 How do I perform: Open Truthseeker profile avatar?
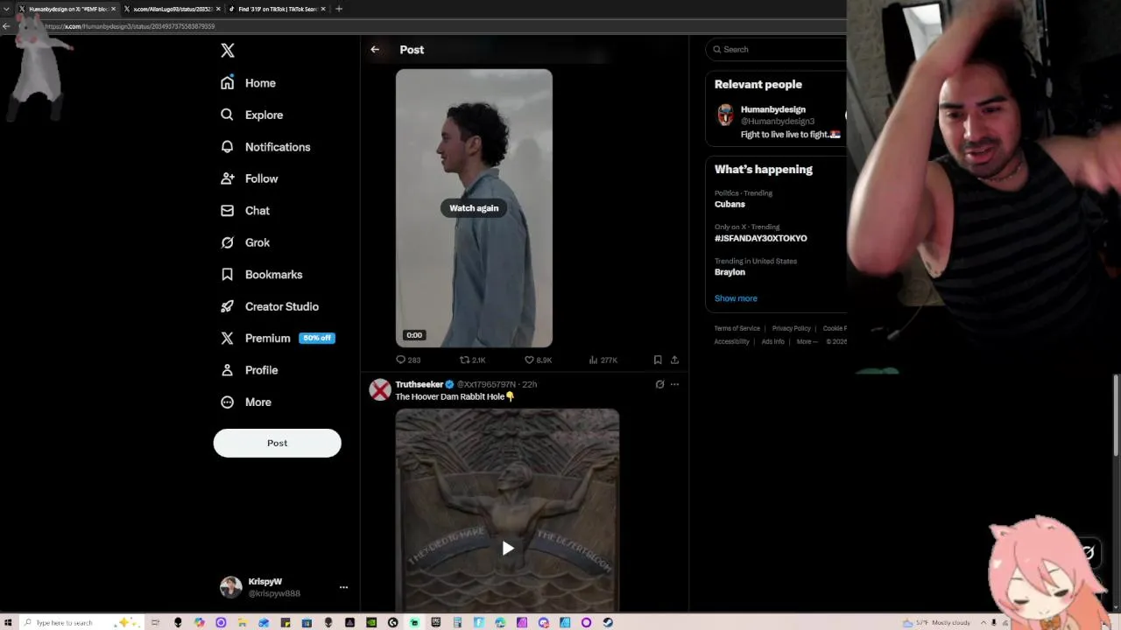(380, 390)
